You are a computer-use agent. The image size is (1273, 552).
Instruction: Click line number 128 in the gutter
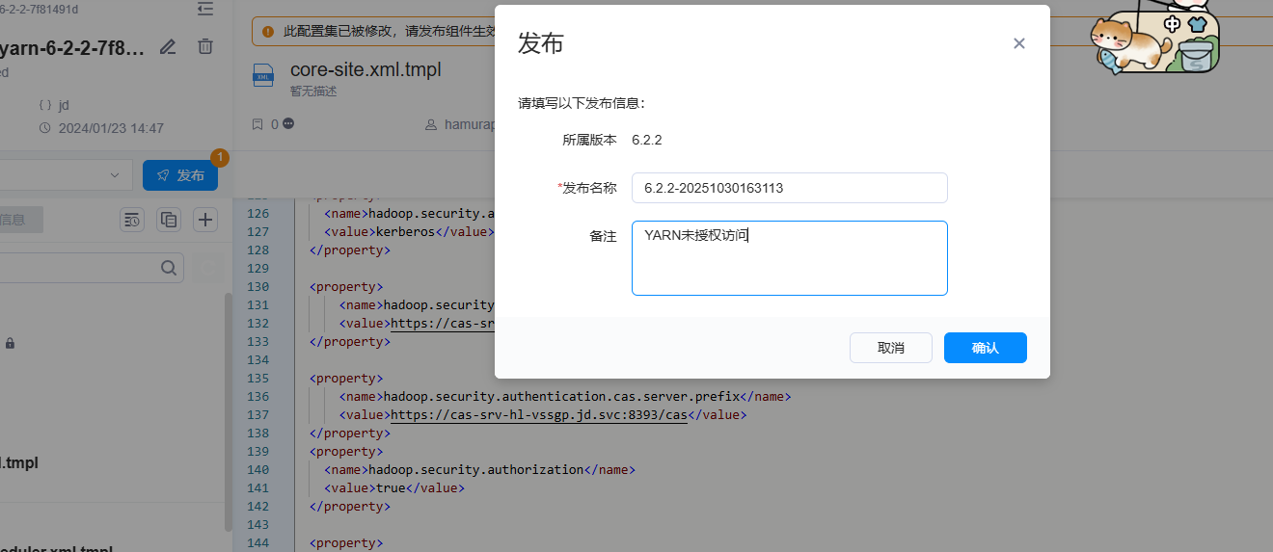point(258,250)
